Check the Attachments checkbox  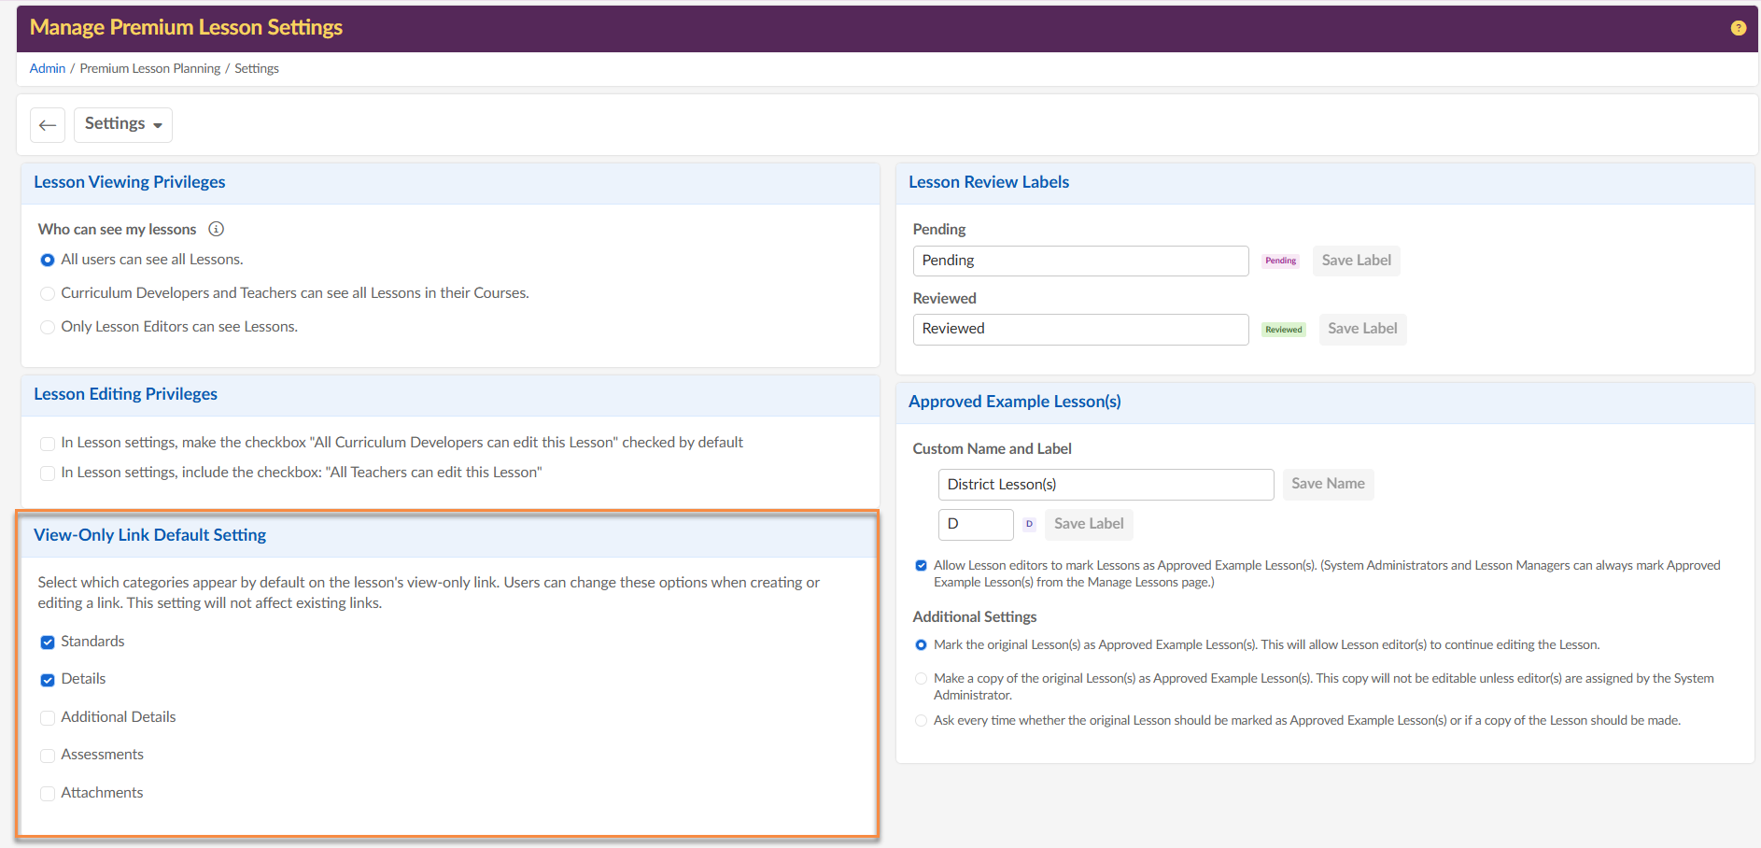tap(48, 794)
